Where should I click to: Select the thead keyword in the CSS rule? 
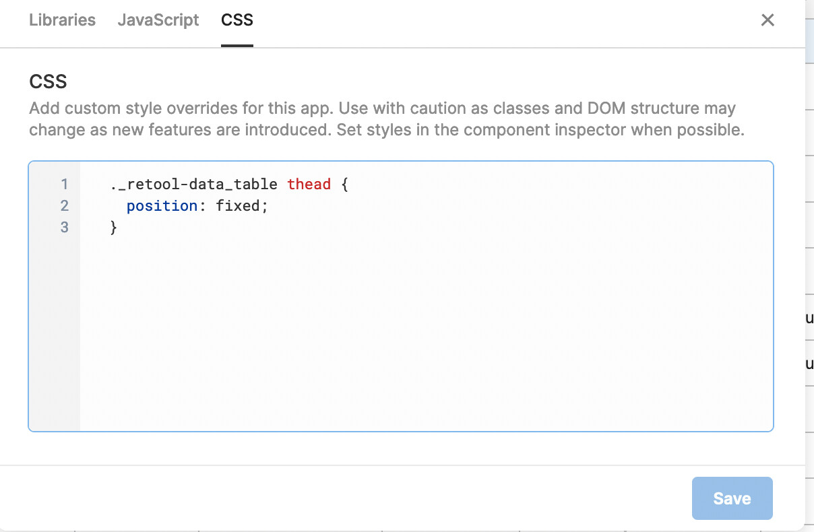tap(309, 184)
